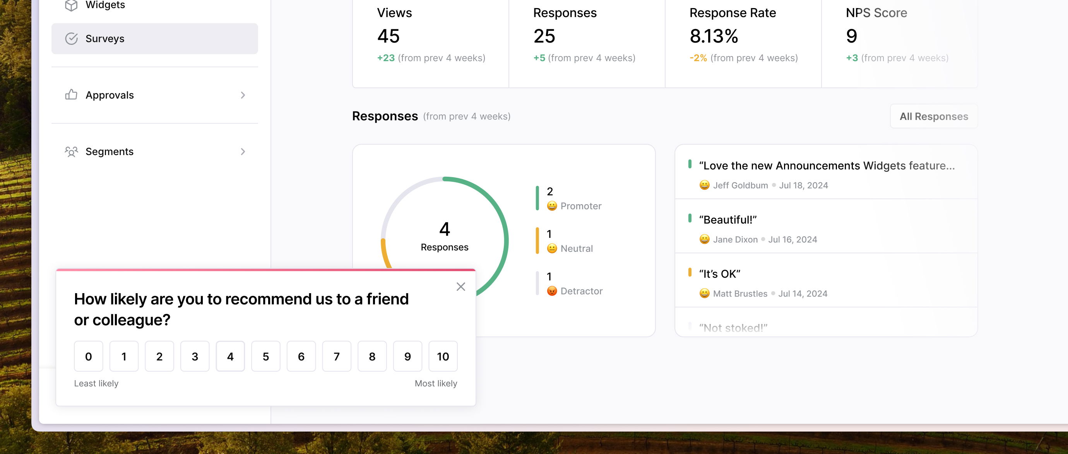
Task: Click the Surveys checkmark circle icon
Action: pos(71,39)
